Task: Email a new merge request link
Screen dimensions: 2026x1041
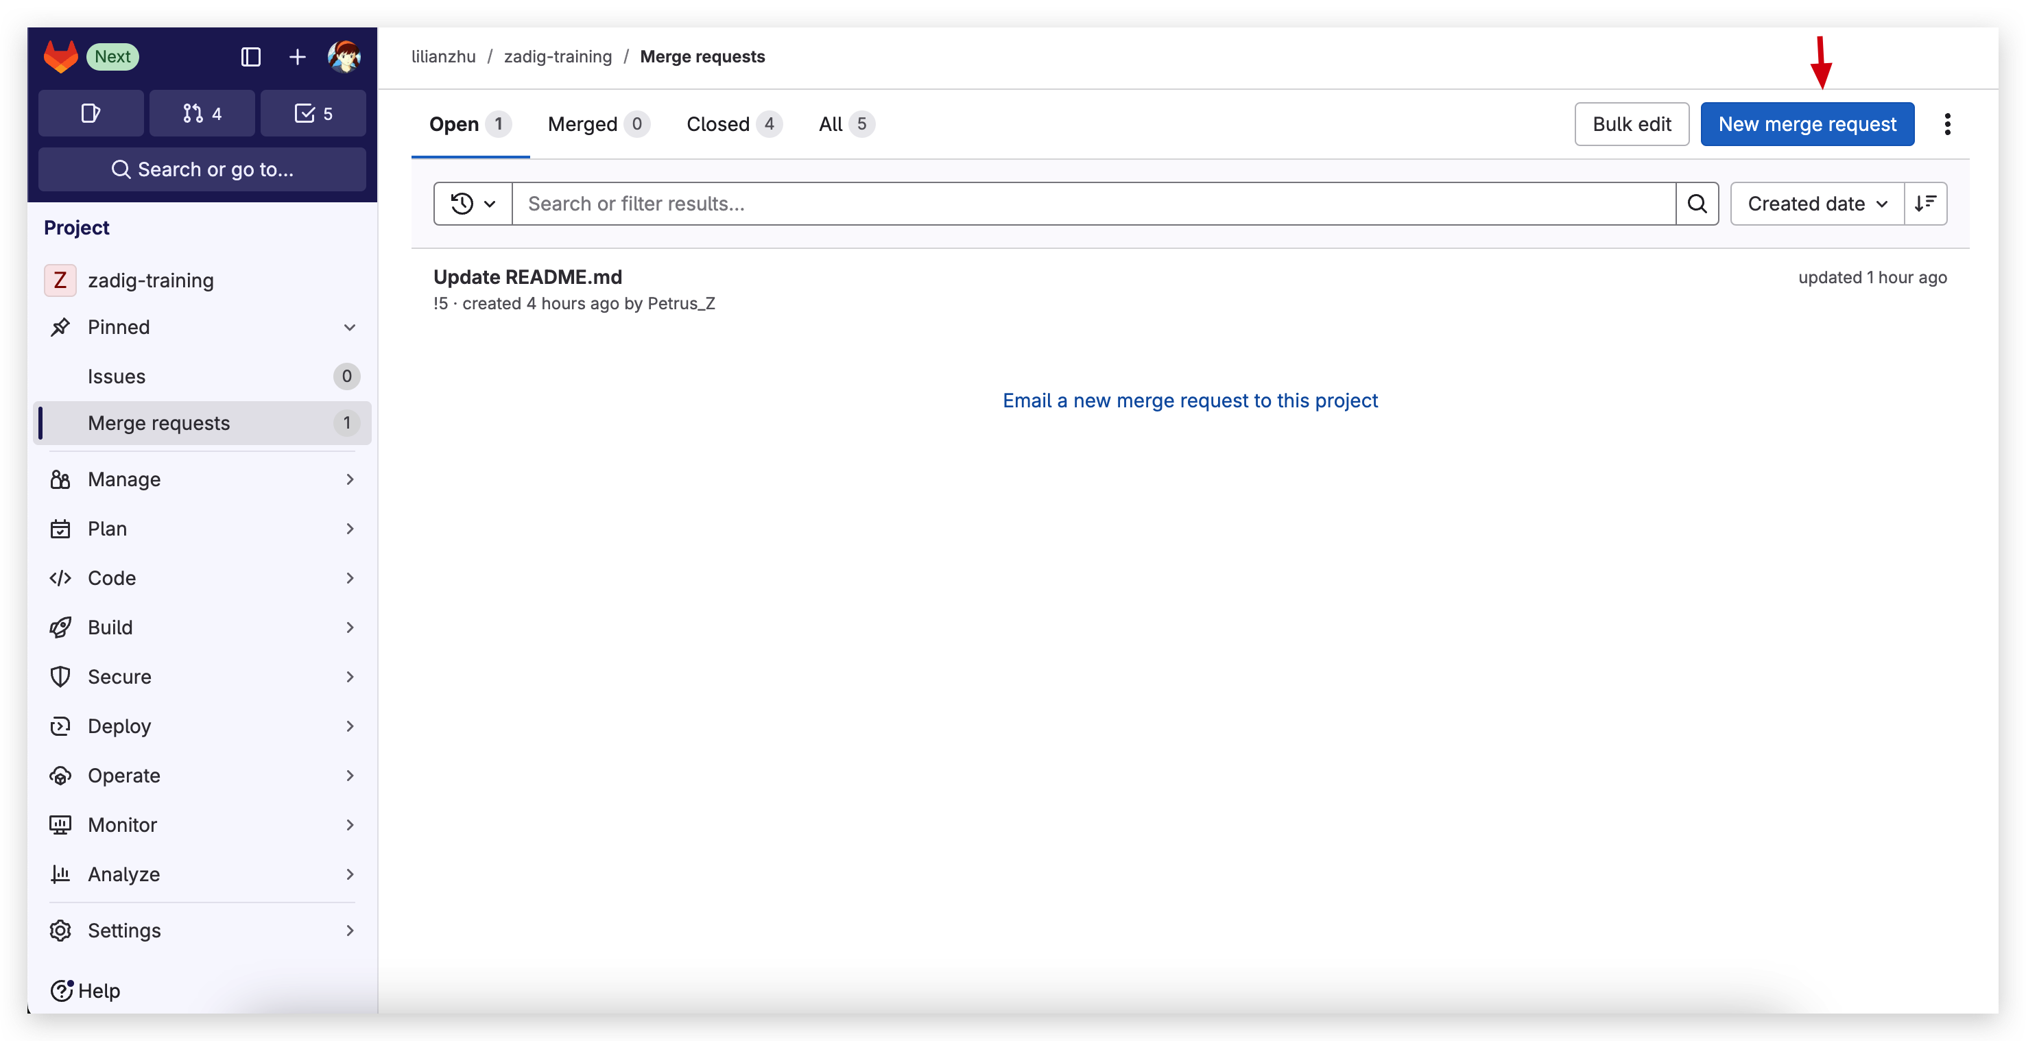Action: 1190,401
